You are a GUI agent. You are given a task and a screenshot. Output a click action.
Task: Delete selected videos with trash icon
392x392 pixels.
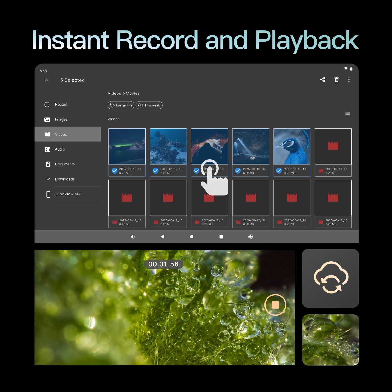337,80
